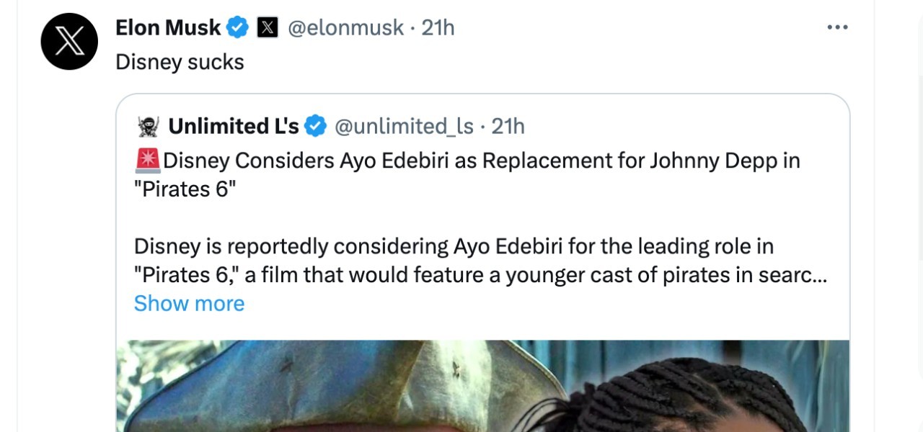Click Elon Musk's X logo profile avatar
This screenshot has width=923, height=432.
click(69, 41)
